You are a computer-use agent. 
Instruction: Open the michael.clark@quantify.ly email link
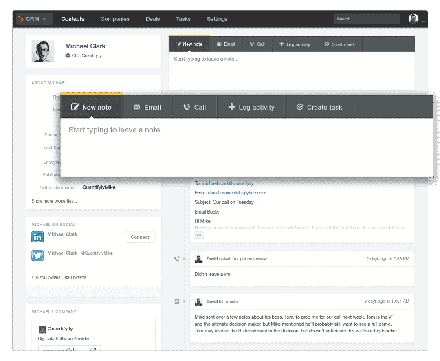point(228,183)
